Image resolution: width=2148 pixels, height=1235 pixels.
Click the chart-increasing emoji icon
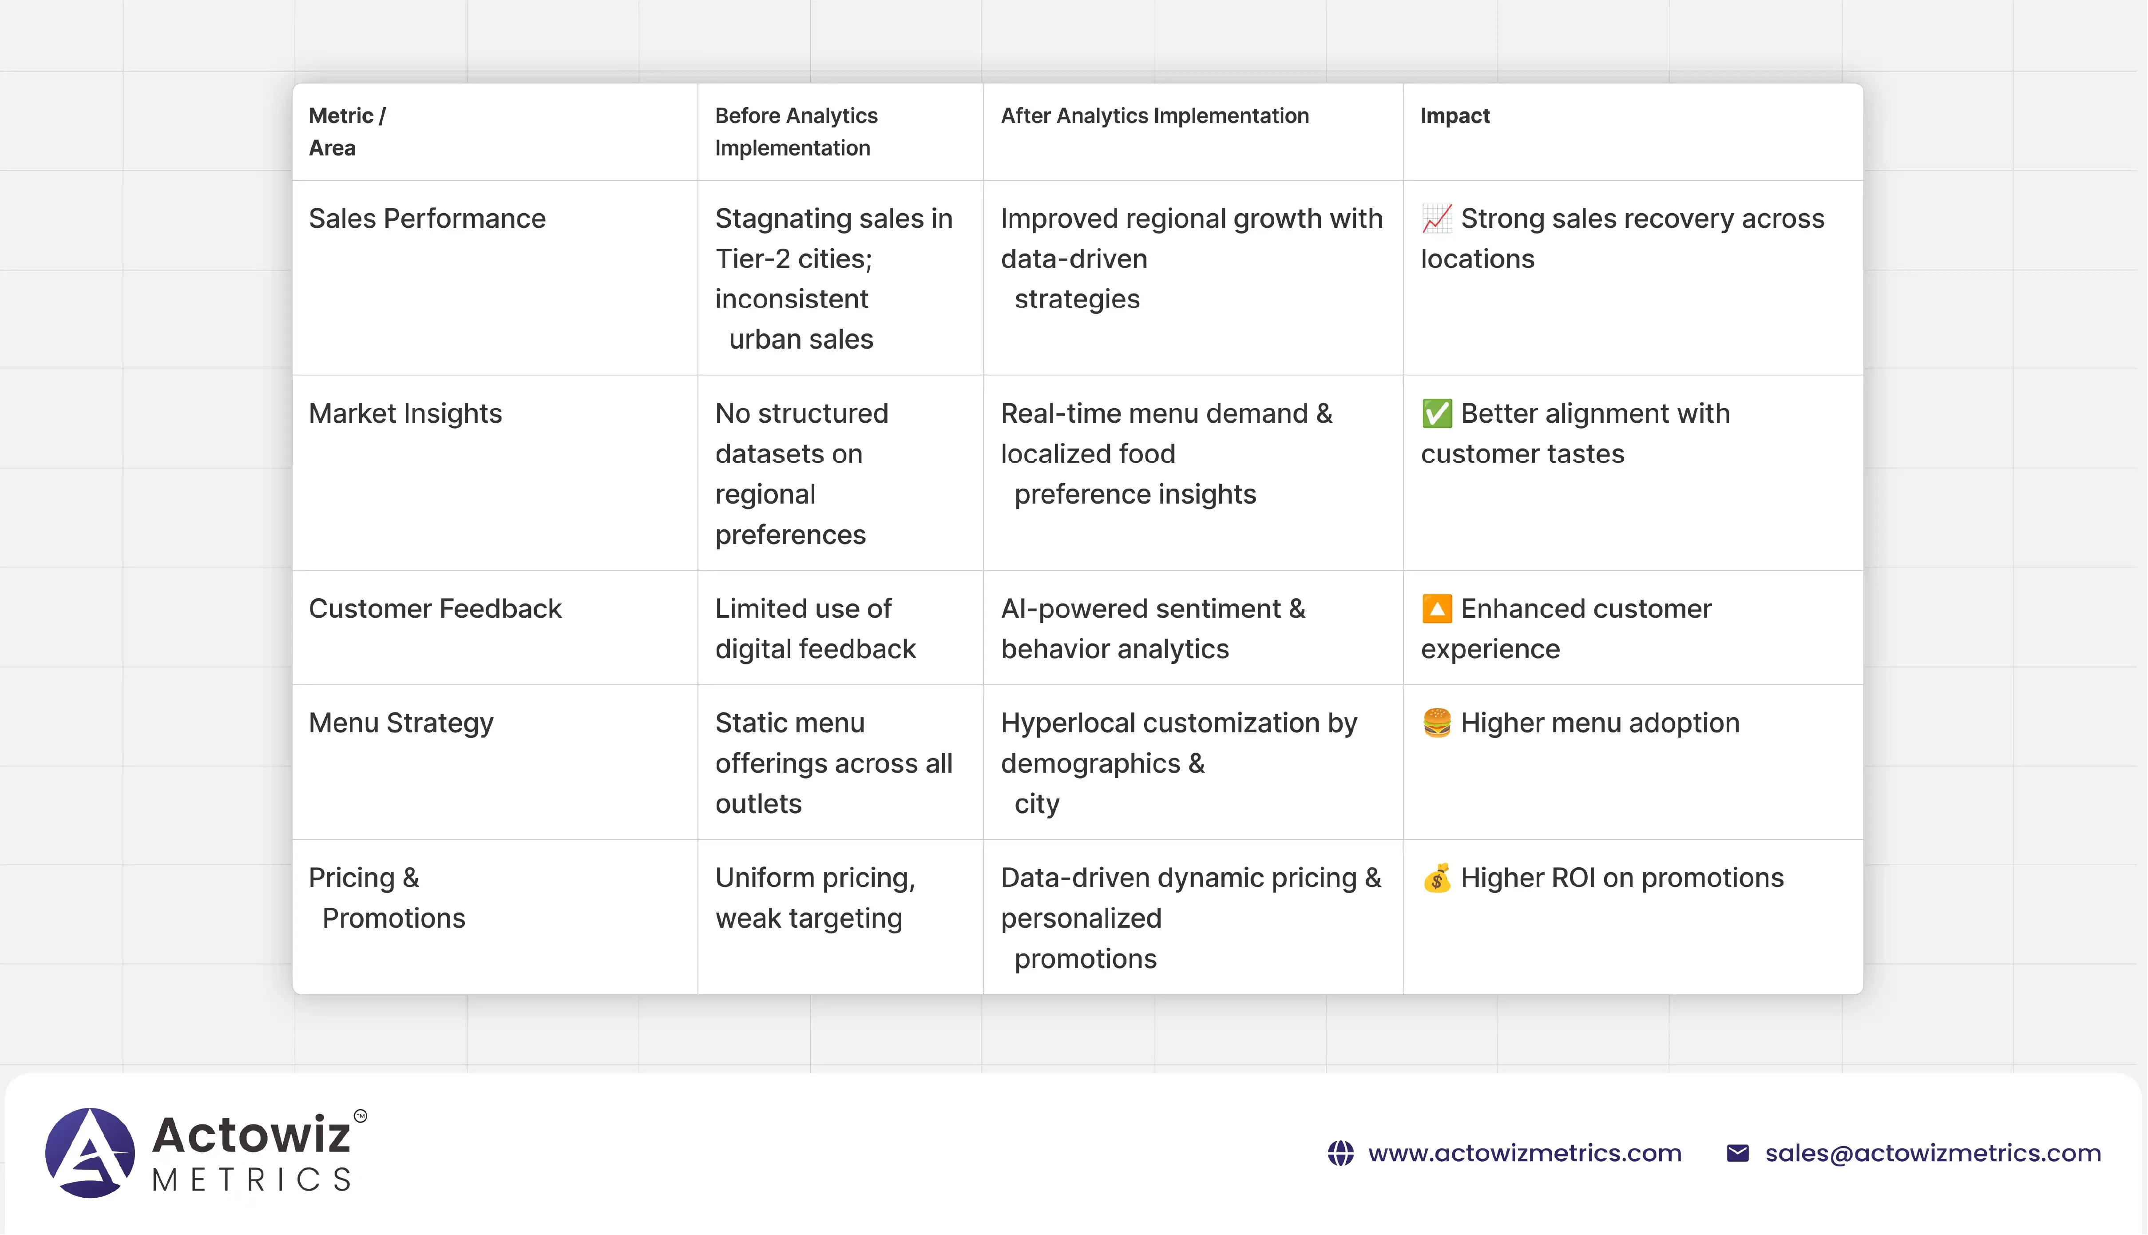[x=1437, y=219]
